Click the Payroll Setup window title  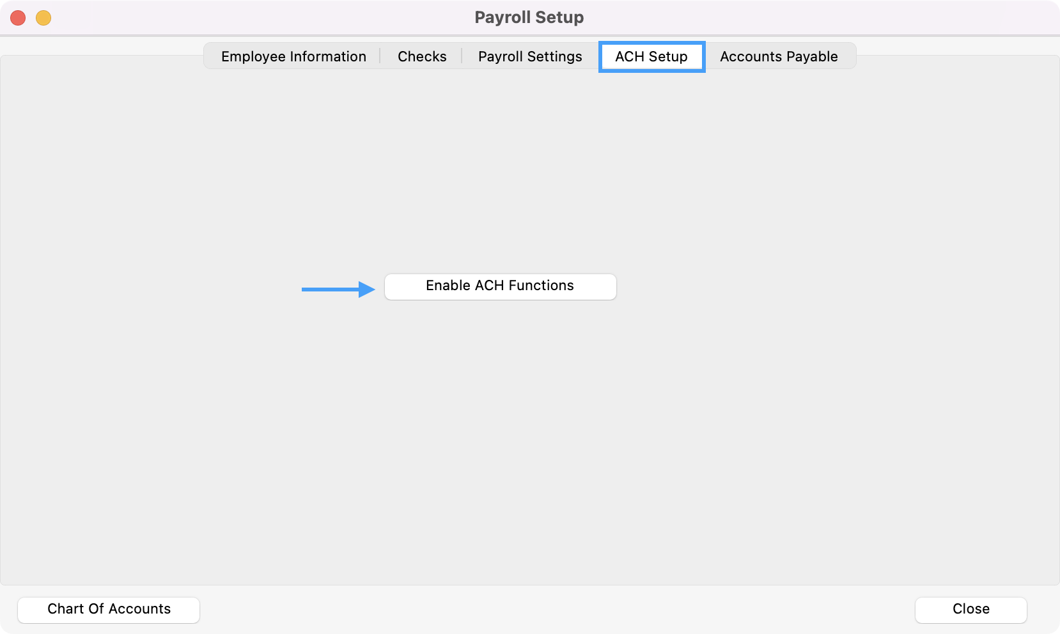click(529, 17)
